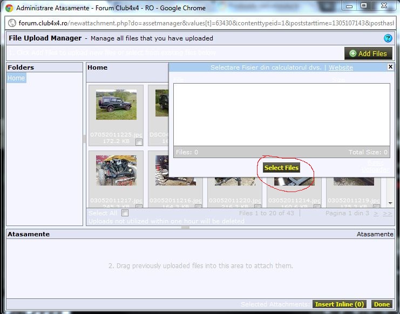Click the Folders panel header
The width and height of the screenshot is (400, 314).
(x=45, y=67)
